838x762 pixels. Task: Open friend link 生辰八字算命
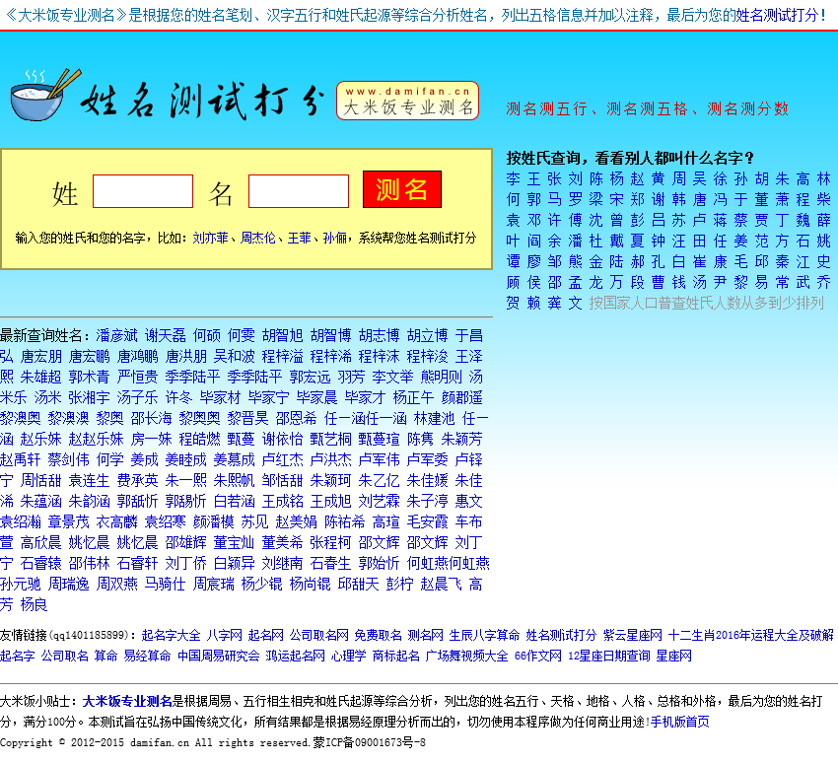[484, 635]
